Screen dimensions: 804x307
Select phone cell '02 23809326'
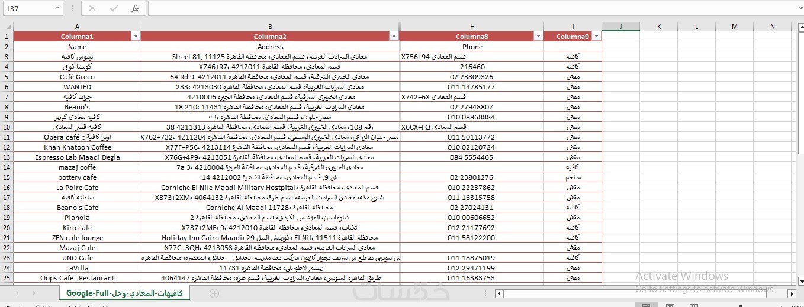472,77
